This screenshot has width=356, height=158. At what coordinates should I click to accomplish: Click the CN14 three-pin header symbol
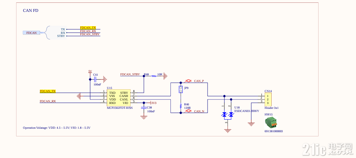[x=268, y=99]
